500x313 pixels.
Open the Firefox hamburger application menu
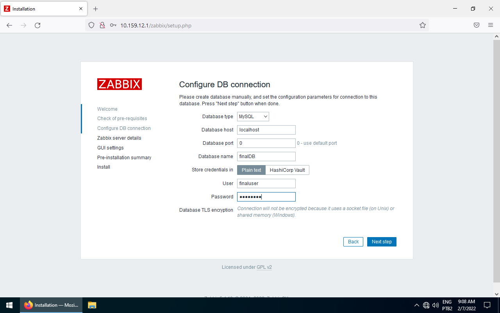[x=490, y=25]
